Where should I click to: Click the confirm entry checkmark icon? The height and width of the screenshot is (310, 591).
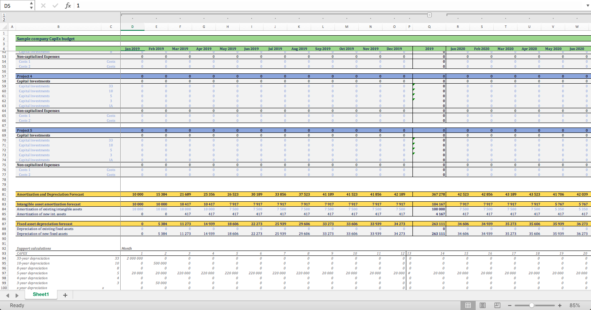click(x=55, y=5)
